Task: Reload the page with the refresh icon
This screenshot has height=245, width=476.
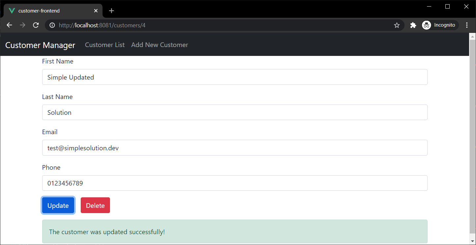Action: click(36, 25)
